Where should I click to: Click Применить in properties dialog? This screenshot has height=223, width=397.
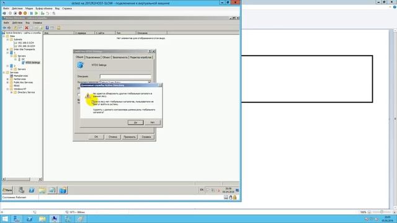pyautogui.click(x=130, y=137)
